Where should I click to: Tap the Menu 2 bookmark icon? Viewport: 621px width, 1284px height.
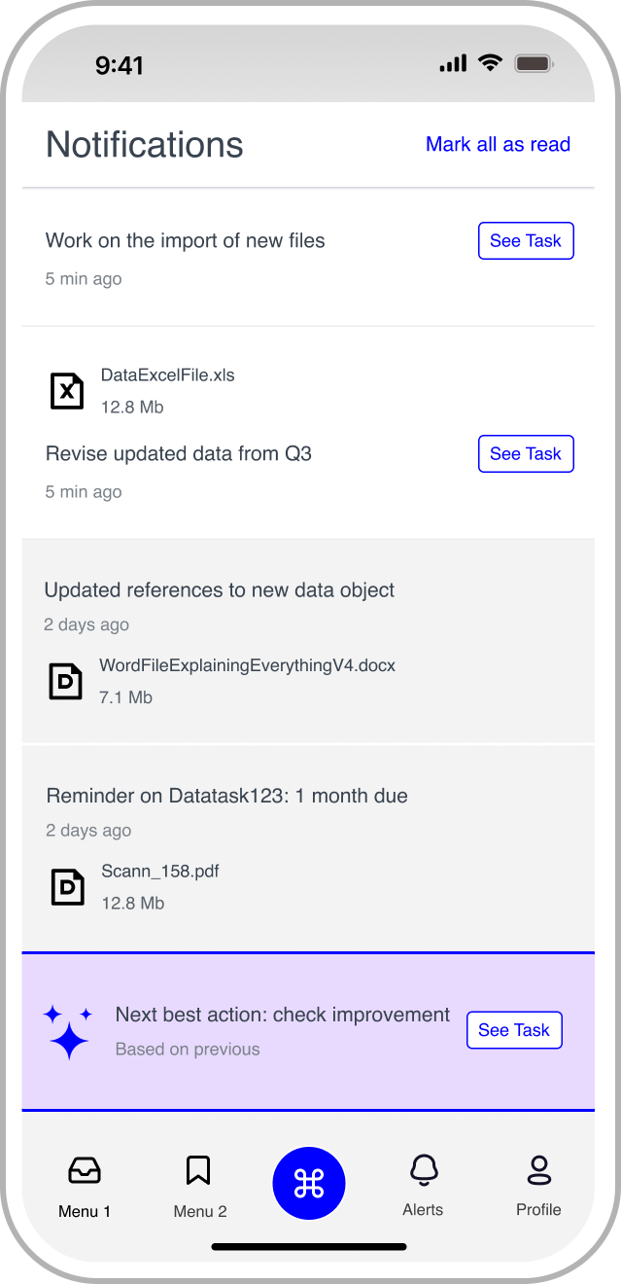tap(198, 1170)
